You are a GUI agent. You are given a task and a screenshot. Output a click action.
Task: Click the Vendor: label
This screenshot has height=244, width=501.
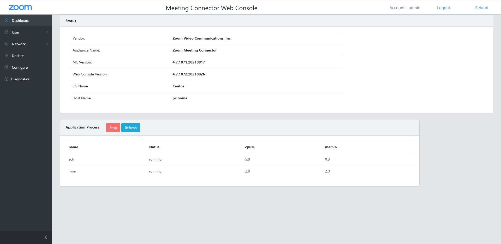point(79,38)
